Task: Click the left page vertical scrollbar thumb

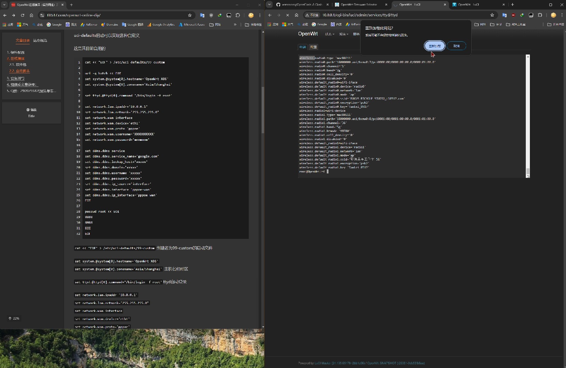Action: [263, 110]
